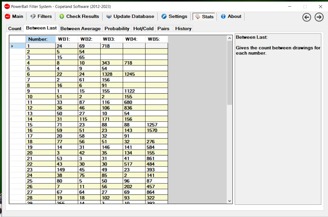Go back with the left arrow button
The image size is (328, 217).
[307, 17]
